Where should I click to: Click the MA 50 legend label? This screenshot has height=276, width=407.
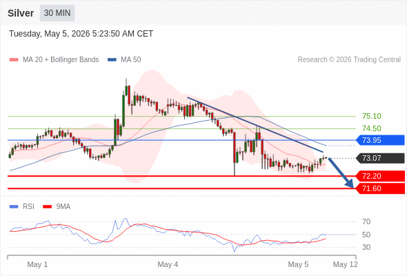pyautogui.click(x=131, y=60)
